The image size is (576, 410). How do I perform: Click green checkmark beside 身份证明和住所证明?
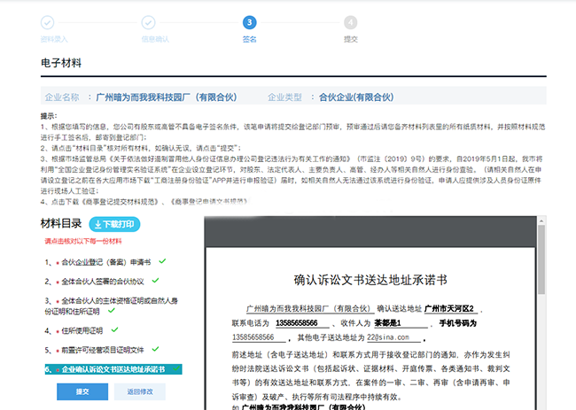click(x=112, y=311)
